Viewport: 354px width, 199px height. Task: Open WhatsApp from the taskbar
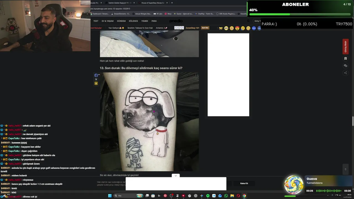click(x=226, y=196)
